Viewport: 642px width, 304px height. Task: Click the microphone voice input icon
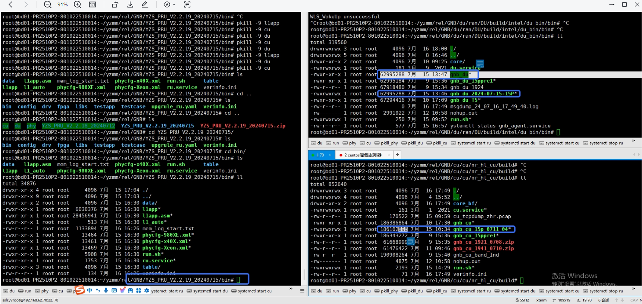106,290
